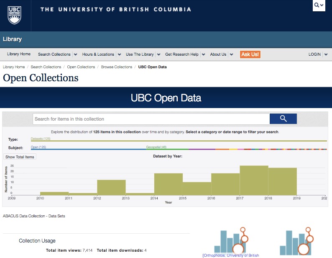The image size is (332, 258).
Task: Open Get Research Help menu item
Action: (x=181, y=54)
